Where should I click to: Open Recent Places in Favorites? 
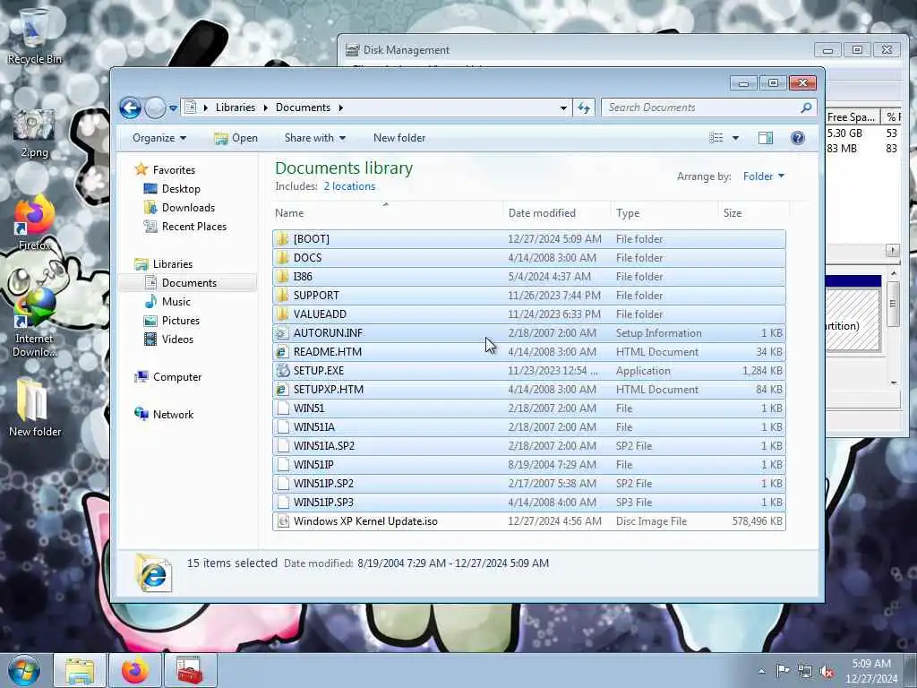coord(194,227)
